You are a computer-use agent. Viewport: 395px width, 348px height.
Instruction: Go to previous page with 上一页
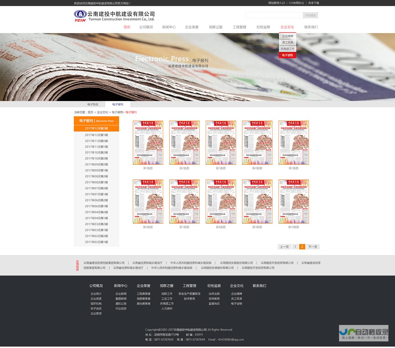click(x=284, y=247)
